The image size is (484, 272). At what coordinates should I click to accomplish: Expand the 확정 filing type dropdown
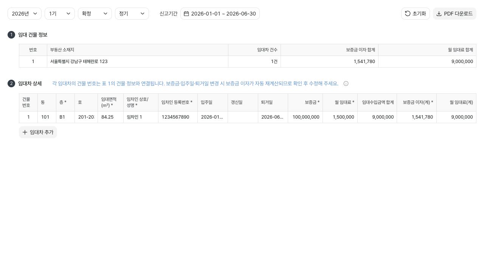(95, 14)
